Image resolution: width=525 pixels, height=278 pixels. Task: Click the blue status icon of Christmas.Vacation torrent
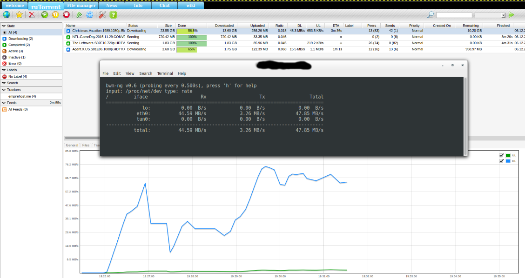(x=68, y=31)
